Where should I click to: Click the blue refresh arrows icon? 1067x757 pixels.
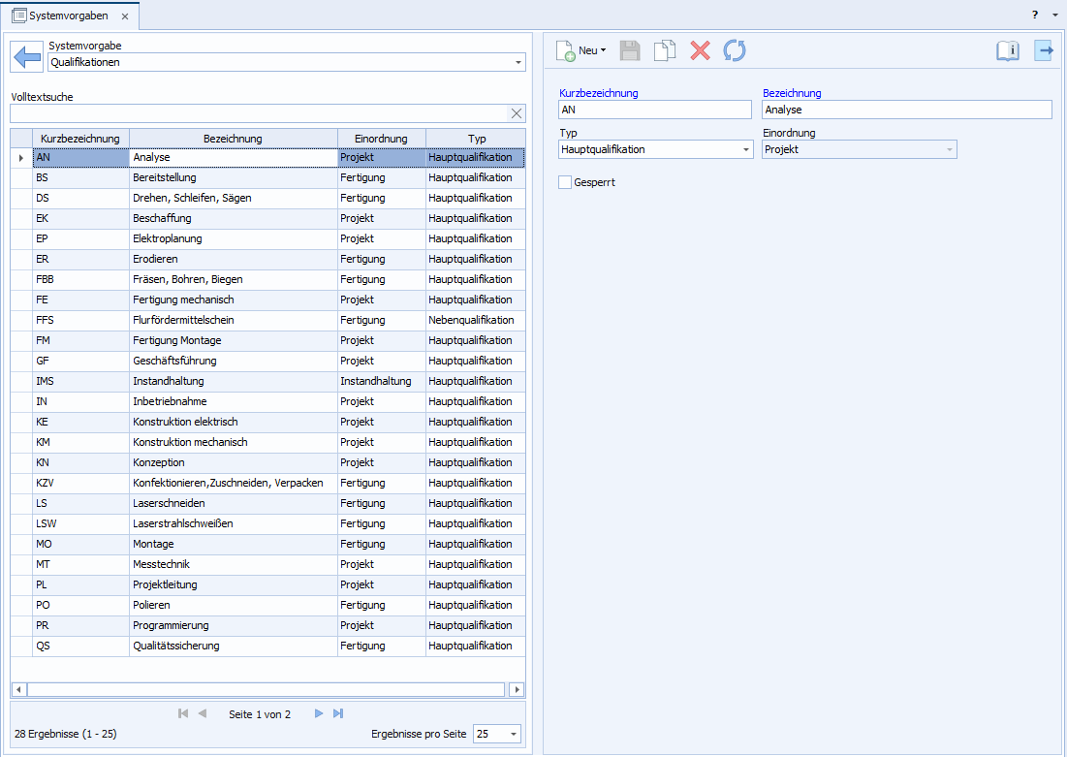[x=735, y=51]
